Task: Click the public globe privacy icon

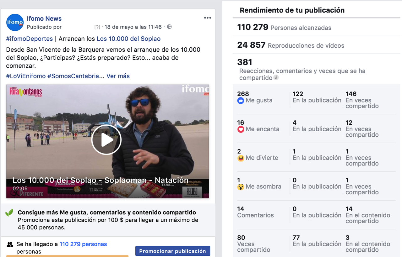Action: (x=169, y=27)
